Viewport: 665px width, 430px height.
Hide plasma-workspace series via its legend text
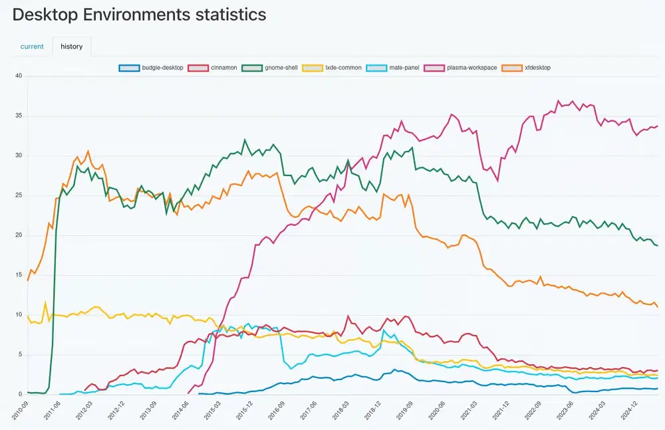click(x=472, y=68)
